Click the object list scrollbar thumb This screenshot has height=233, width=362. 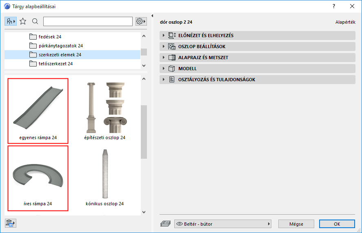pos(144,132)
